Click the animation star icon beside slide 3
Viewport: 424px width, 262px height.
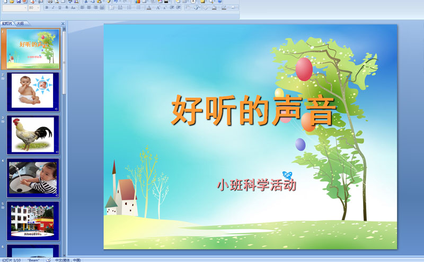3,122
